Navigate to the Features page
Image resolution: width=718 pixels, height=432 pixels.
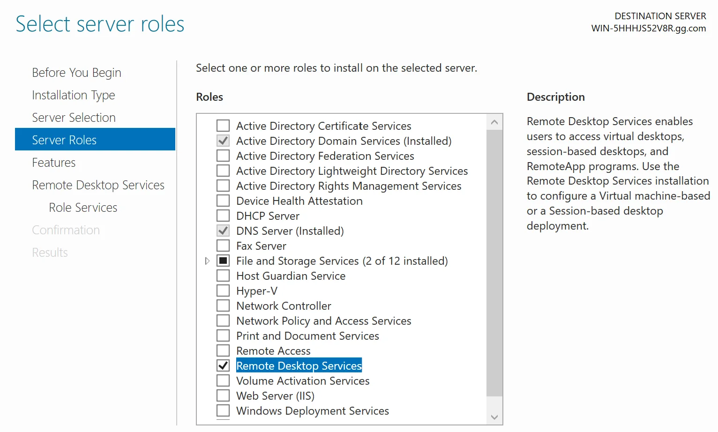pyautogui.click(x=54, y=163)
